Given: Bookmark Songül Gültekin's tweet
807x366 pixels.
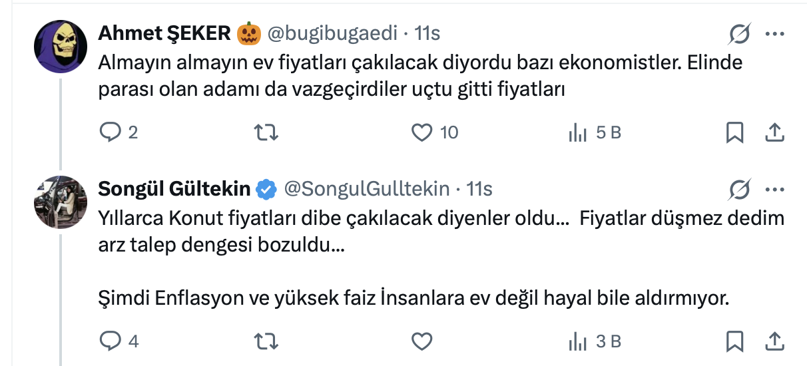Looking at the screenshot, I should coord(734,342).
